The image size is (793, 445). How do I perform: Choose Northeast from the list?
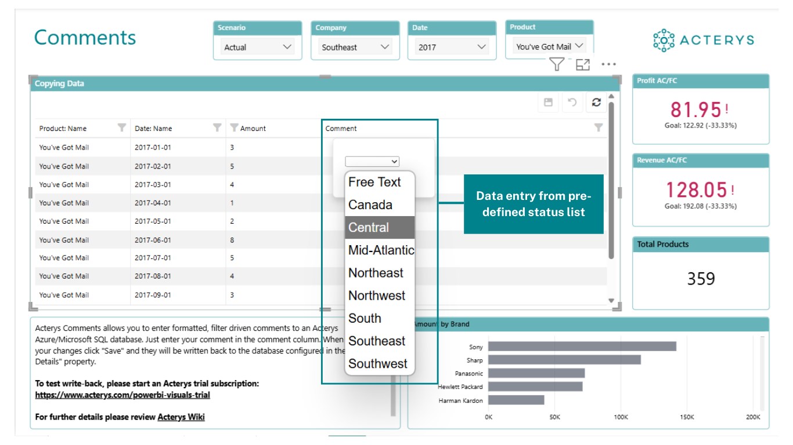(380, 272)
